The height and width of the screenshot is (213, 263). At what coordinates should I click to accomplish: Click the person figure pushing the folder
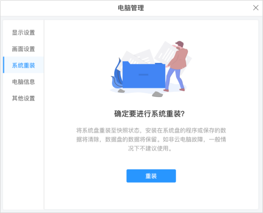tap(177, 66)
